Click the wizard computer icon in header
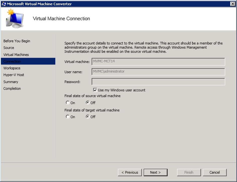The height and width of the screenshot is (182, 237). point(15,19)
